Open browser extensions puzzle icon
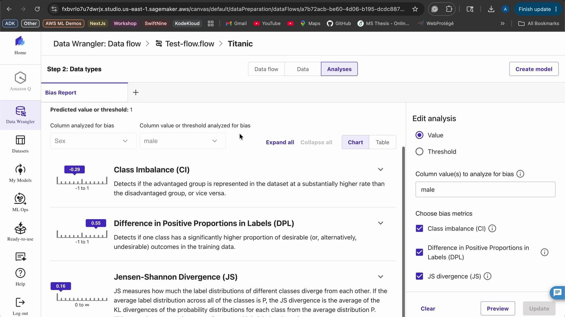Image resolution: width=565 pixels, height=317 pixels. pos(449,9)
